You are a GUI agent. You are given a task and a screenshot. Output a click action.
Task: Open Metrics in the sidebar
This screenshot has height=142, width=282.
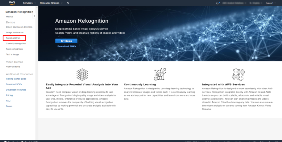(x=10, y=17)
